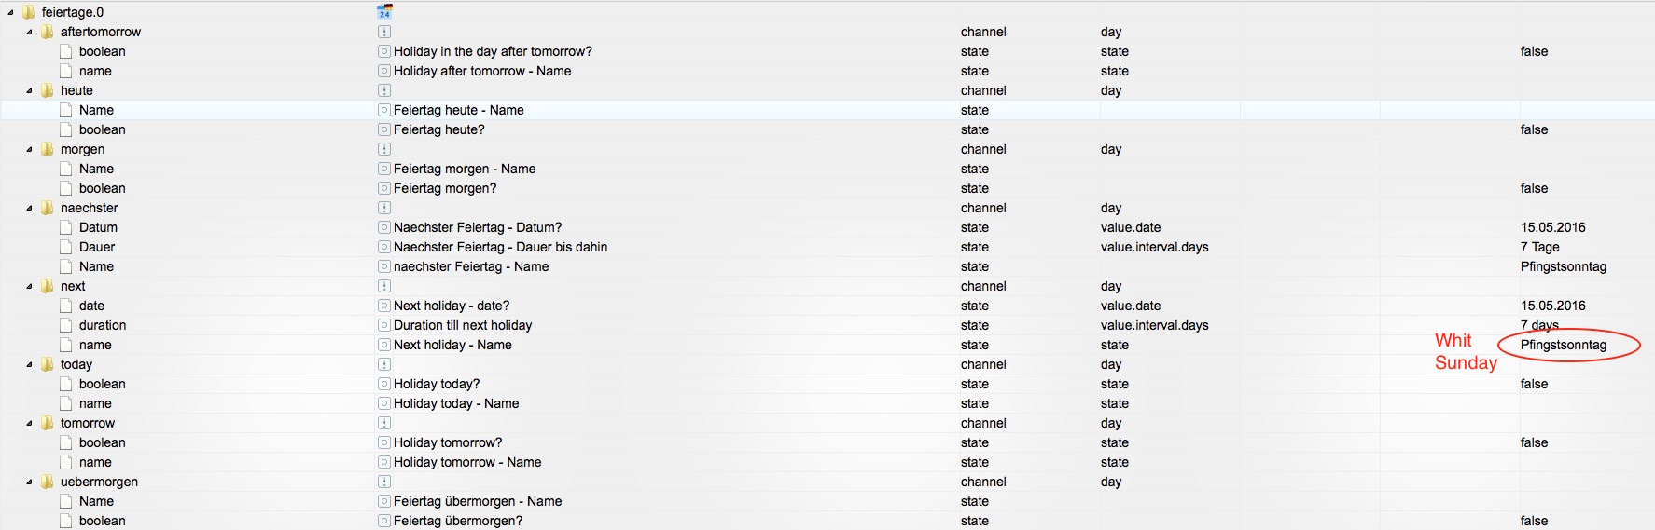Click the file icon beside Datum
This screenshot has width=1655, height=530.
(x=66, y=227)
